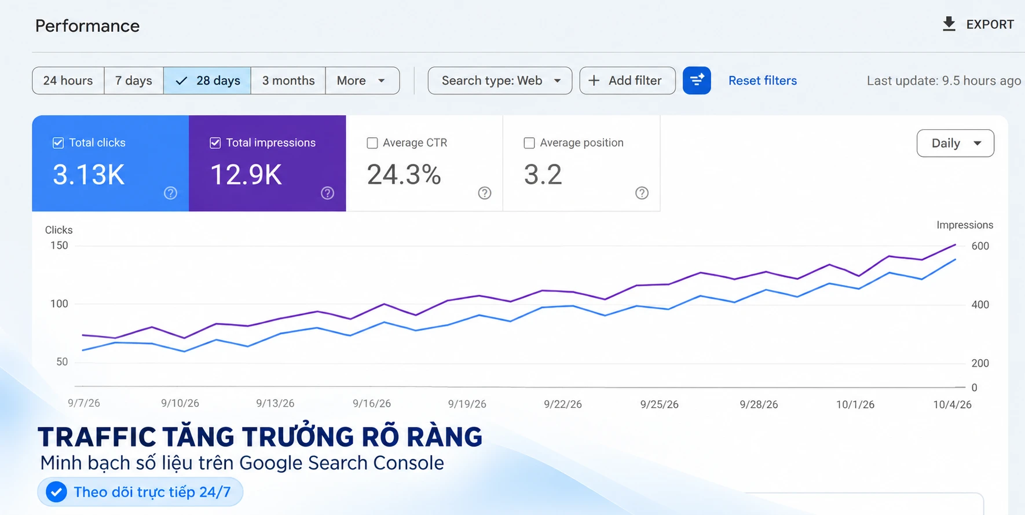Image resolution: width=1025 pixels, height=515 pixels.
Task: Select the 28 days range tab
Action: coord(207,81)
